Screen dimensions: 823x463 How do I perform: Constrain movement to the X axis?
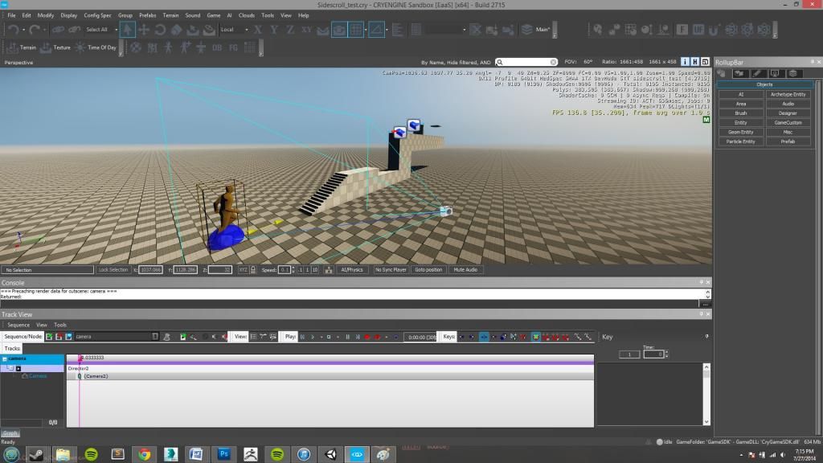[x=257, y=30]
